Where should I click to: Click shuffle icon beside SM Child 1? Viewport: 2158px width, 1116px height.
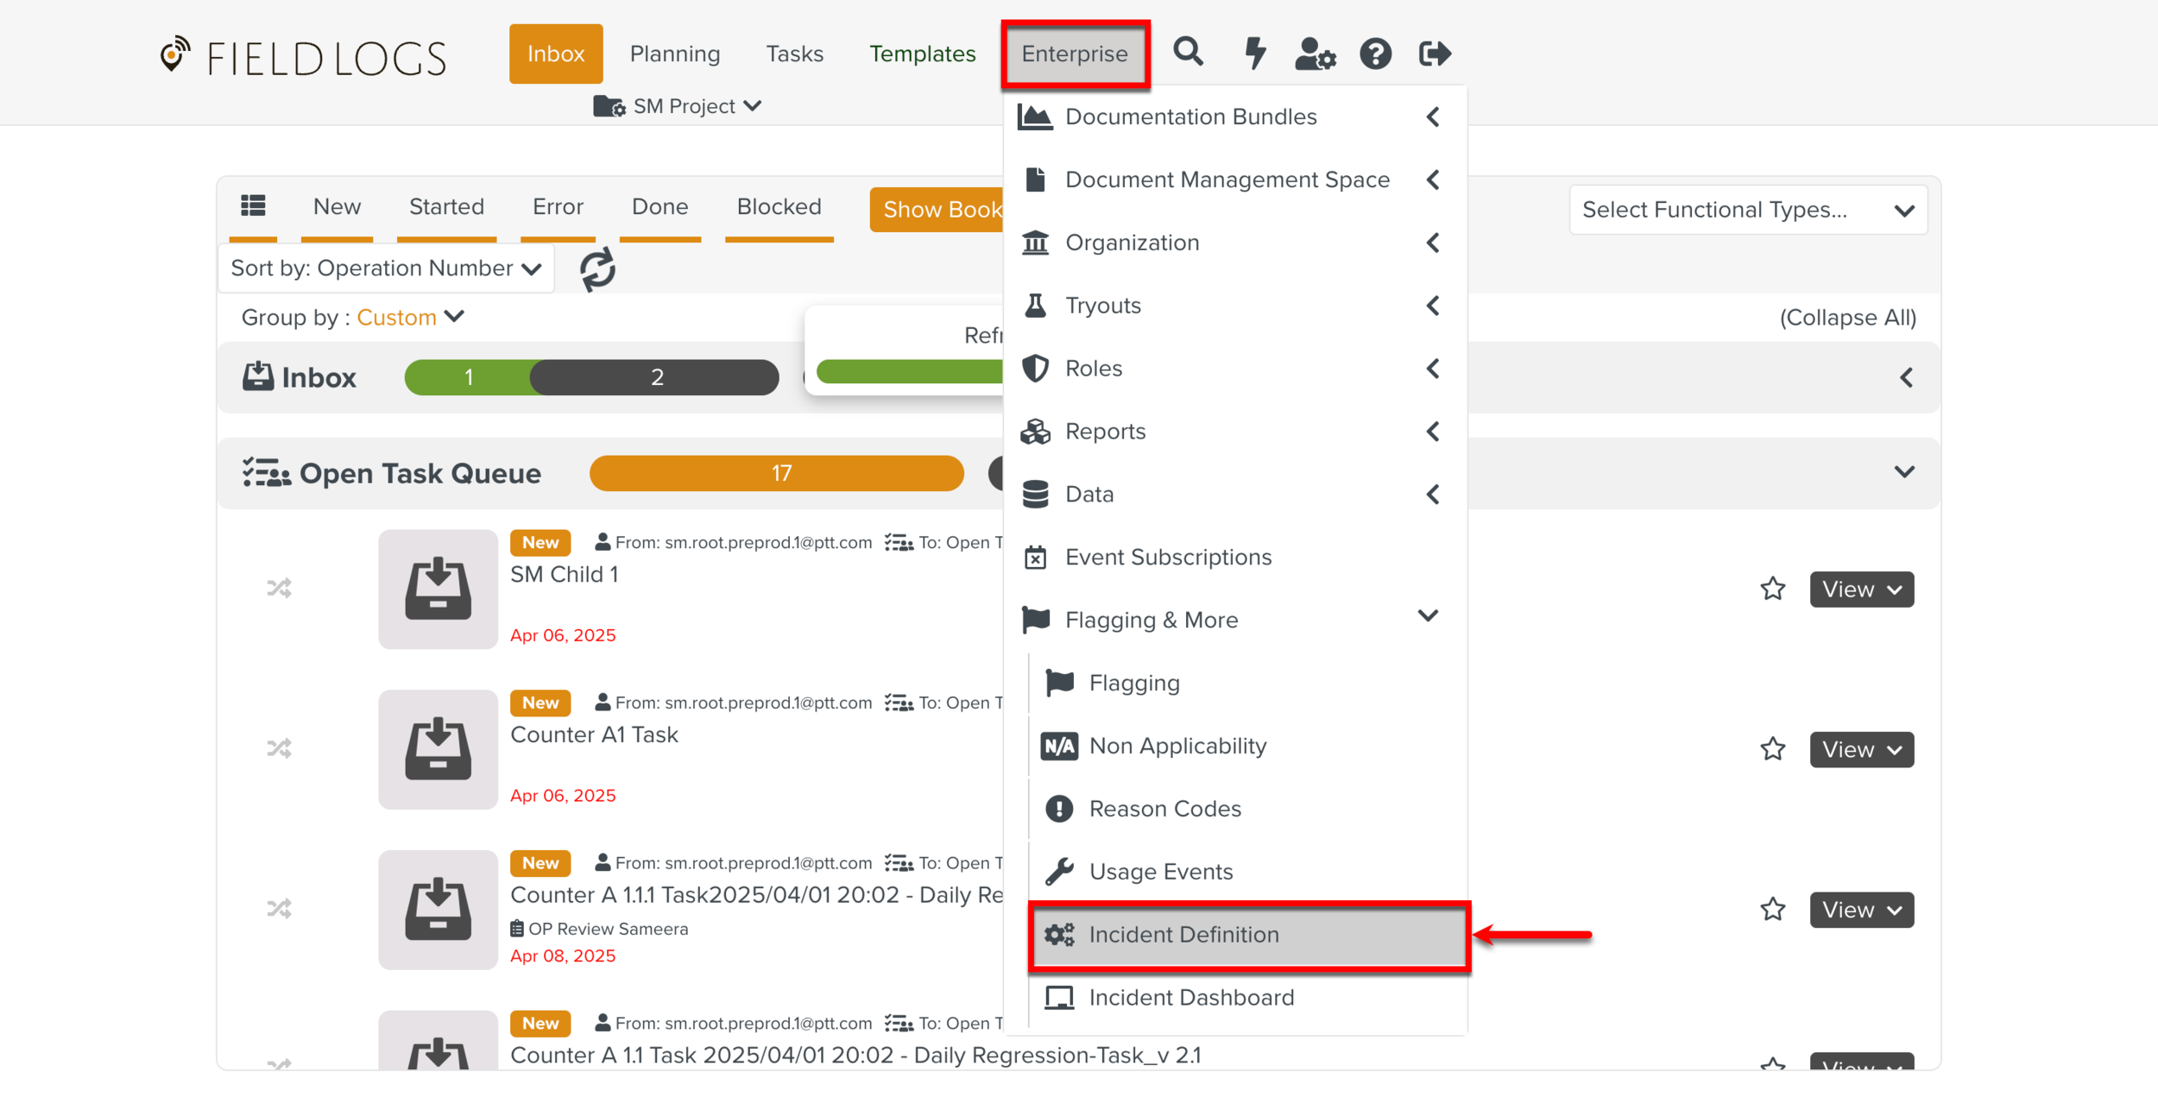(279, 589)
